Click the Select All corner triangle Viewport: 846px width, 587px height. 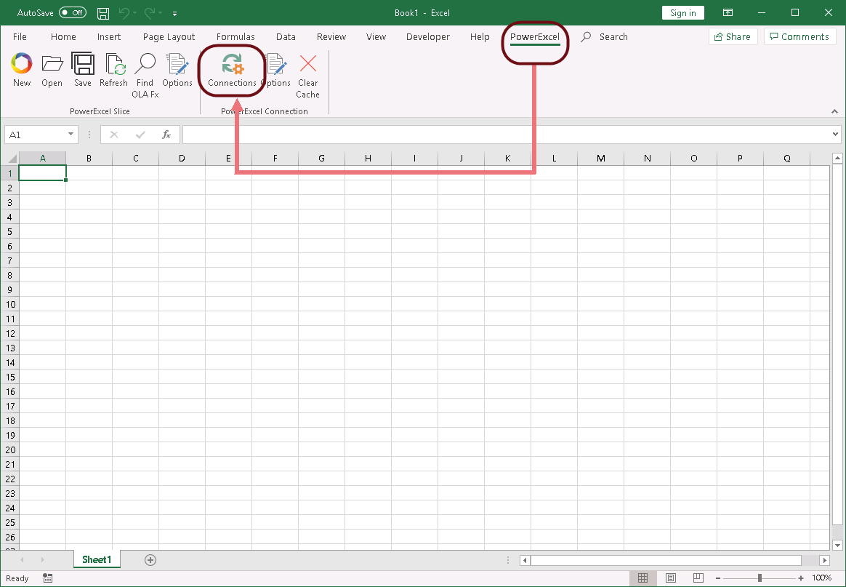pos(11,159)
